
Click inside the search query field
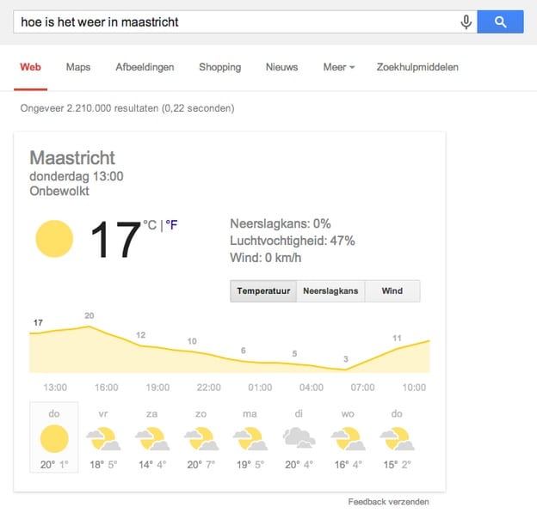(x=237, y=21)
